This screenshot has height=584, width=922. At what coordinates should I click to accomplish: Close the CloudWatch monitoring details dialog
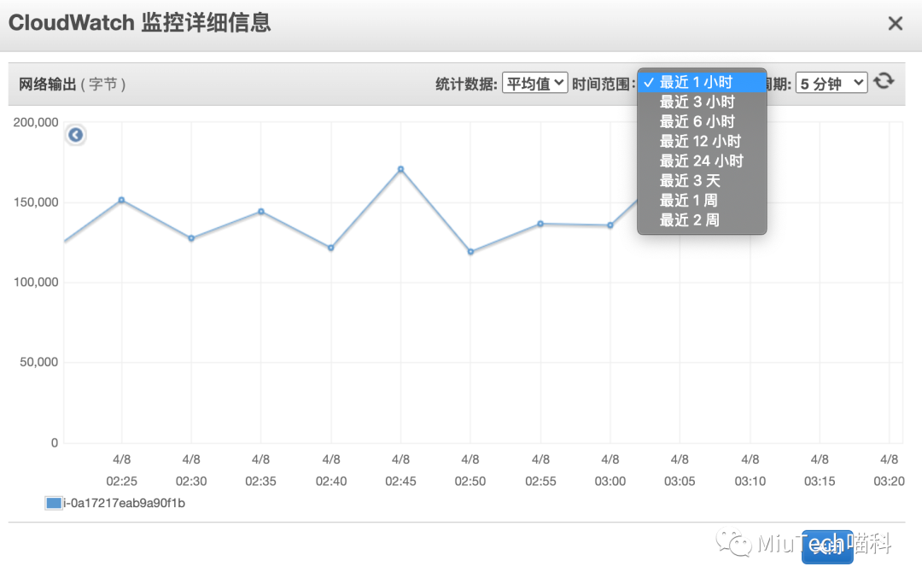pyautogui.click(x=895, y=24)
